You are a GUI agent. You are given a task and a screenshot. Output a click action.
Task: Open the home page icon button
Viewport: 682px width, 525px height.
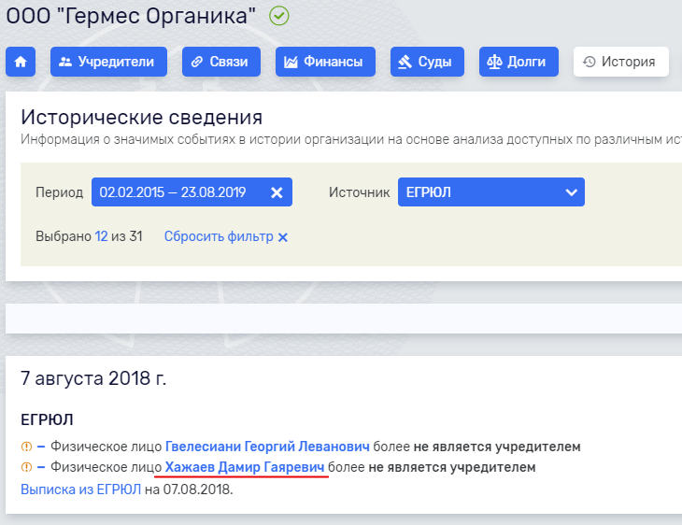[x=21, y=62]
